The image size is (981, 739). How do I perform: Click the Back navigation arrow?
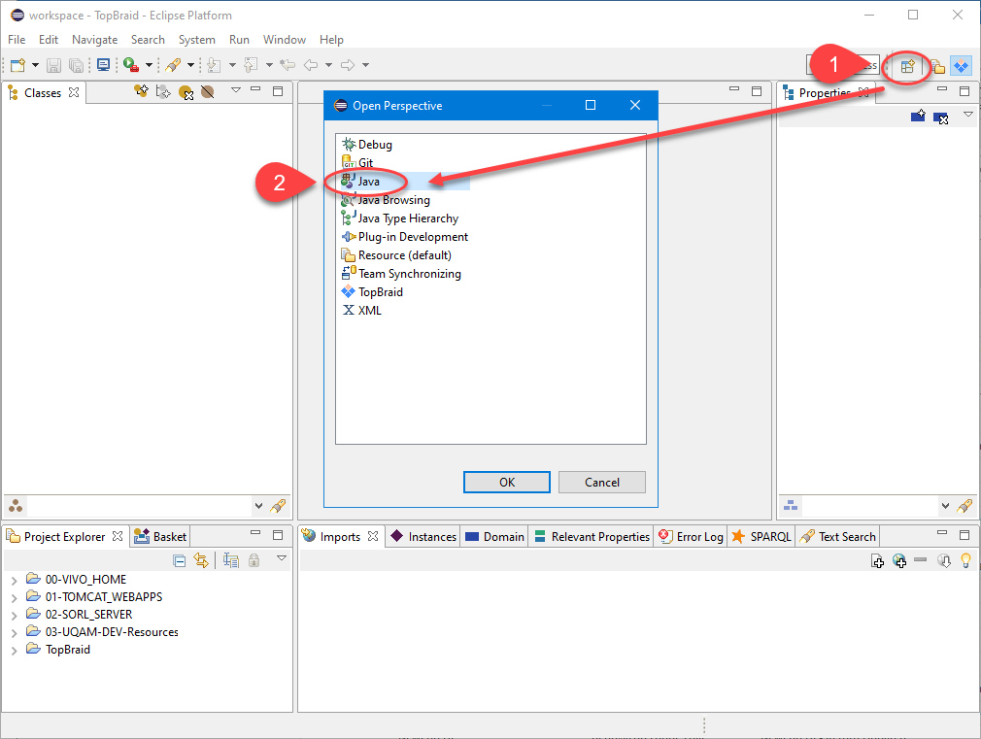[x=311, y=65]
